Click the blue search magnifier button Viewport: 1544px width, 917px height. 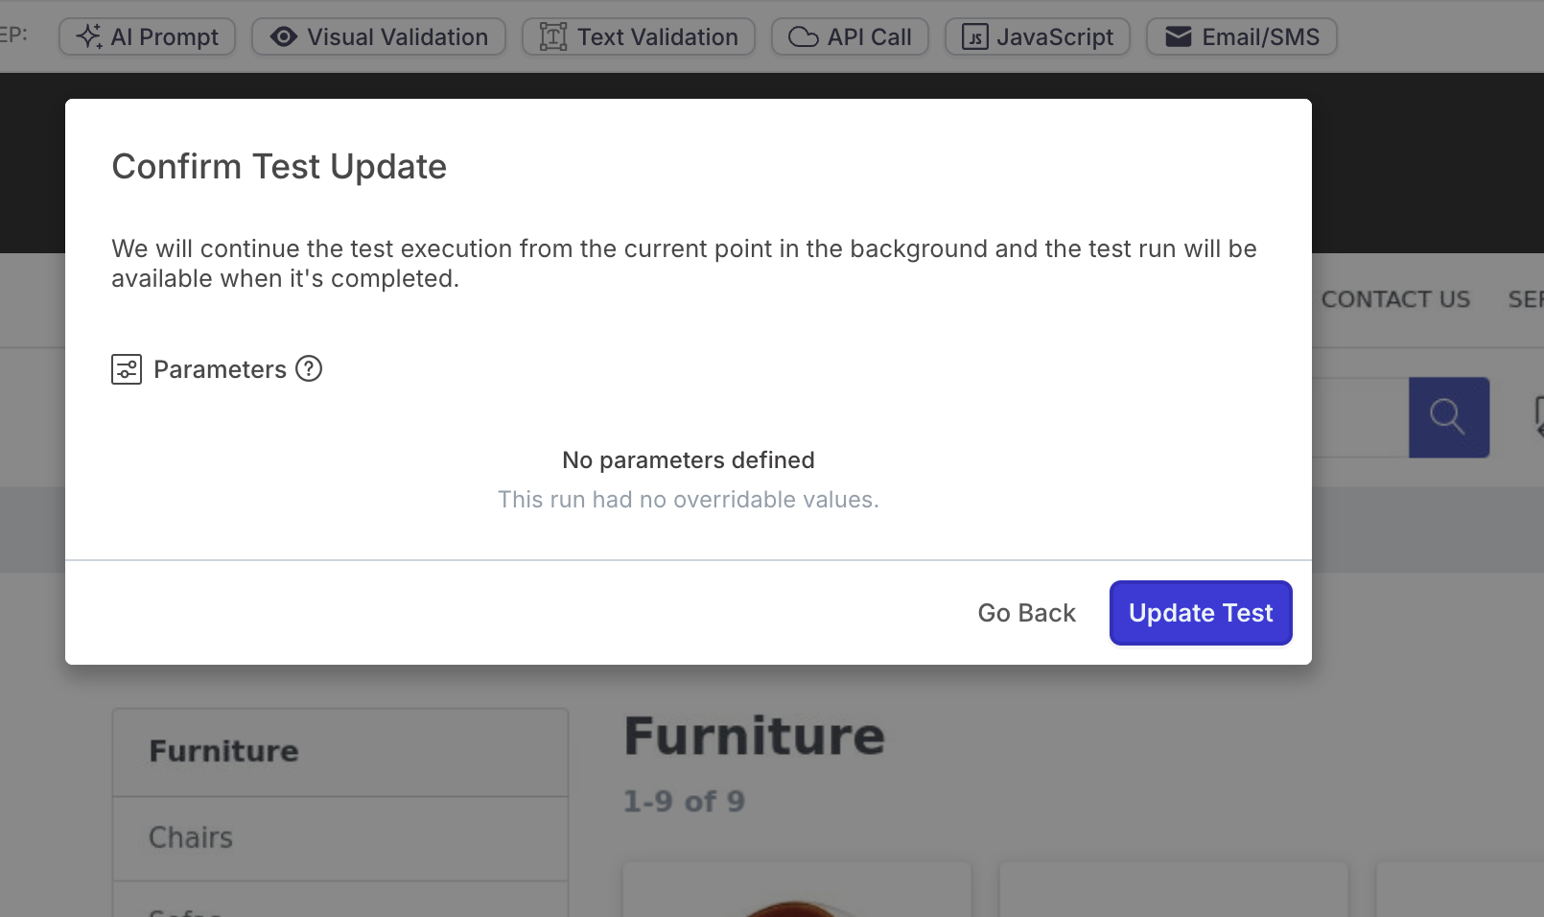click(1448, 417)
